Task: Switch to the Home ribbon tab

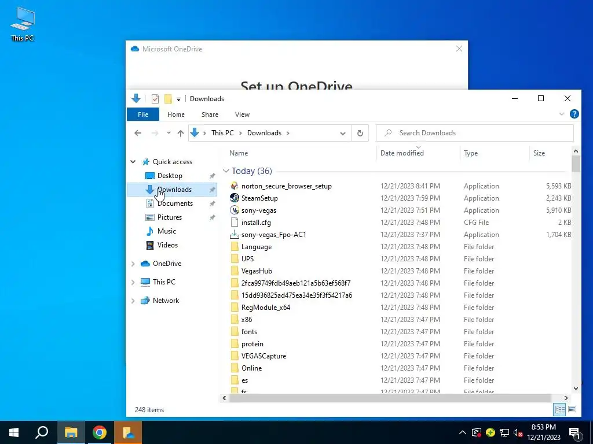Action: pos(176,114)
